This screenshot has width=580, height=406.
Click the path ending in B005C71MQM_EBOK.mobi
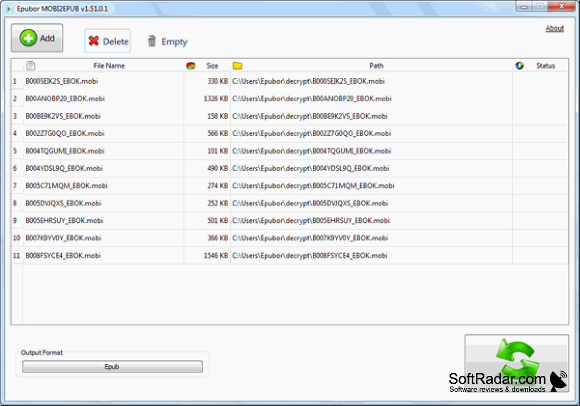point(313,186)
